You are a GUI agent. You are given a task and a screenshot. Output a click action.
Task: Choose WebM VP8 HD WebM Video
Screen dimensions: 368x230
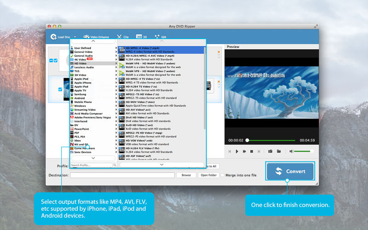[x=161, y=65]
